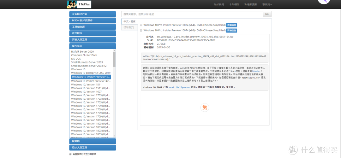Select MS-DOS in the list
This screenshot has width=341, height=158.
75,59
